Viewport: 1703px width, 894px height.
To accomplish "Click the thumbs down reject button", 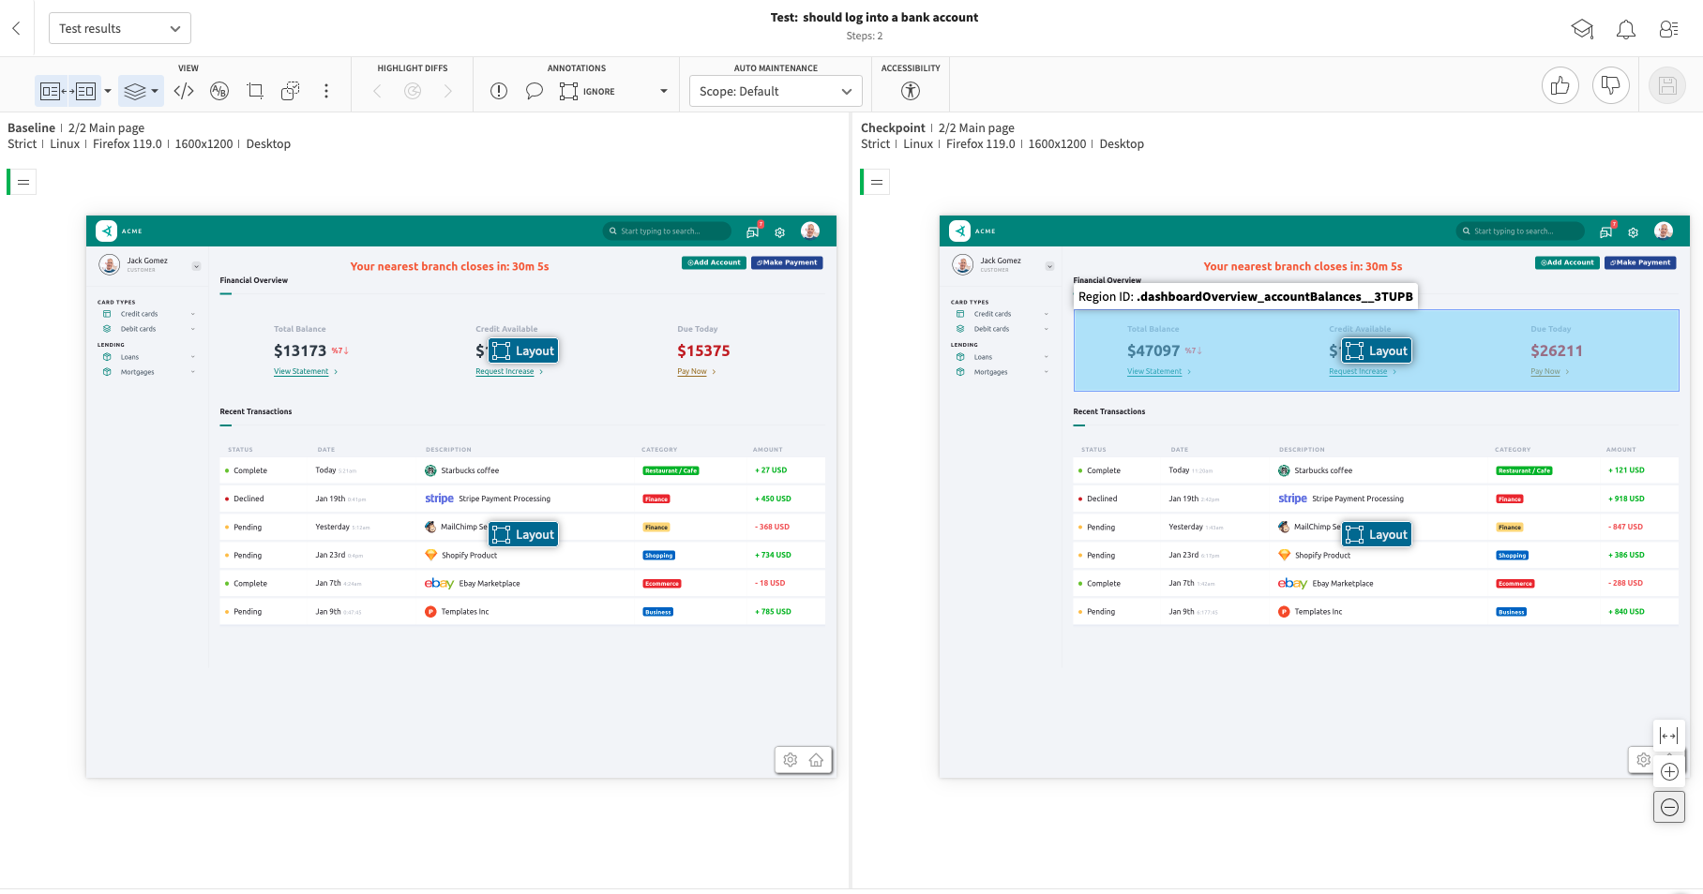I will coord(1610,86).
